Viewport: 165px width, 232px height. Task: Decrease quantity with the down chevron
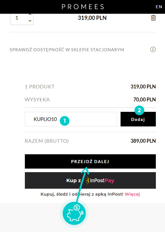[x=30, y=21]
